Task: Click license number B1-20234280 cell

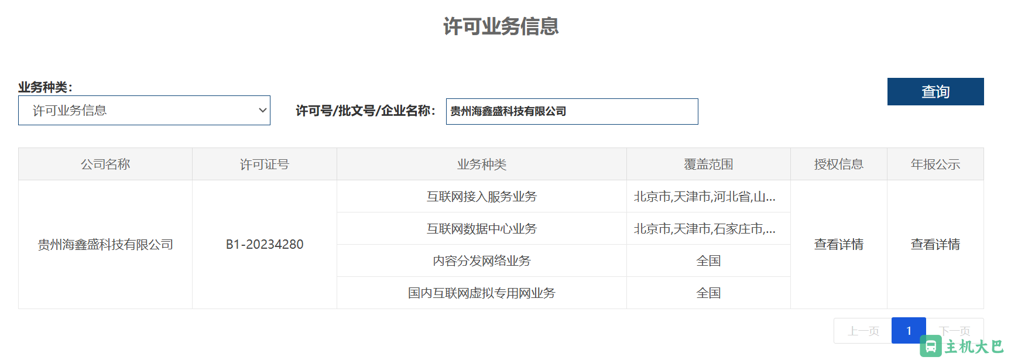Action: click(265, 245)
